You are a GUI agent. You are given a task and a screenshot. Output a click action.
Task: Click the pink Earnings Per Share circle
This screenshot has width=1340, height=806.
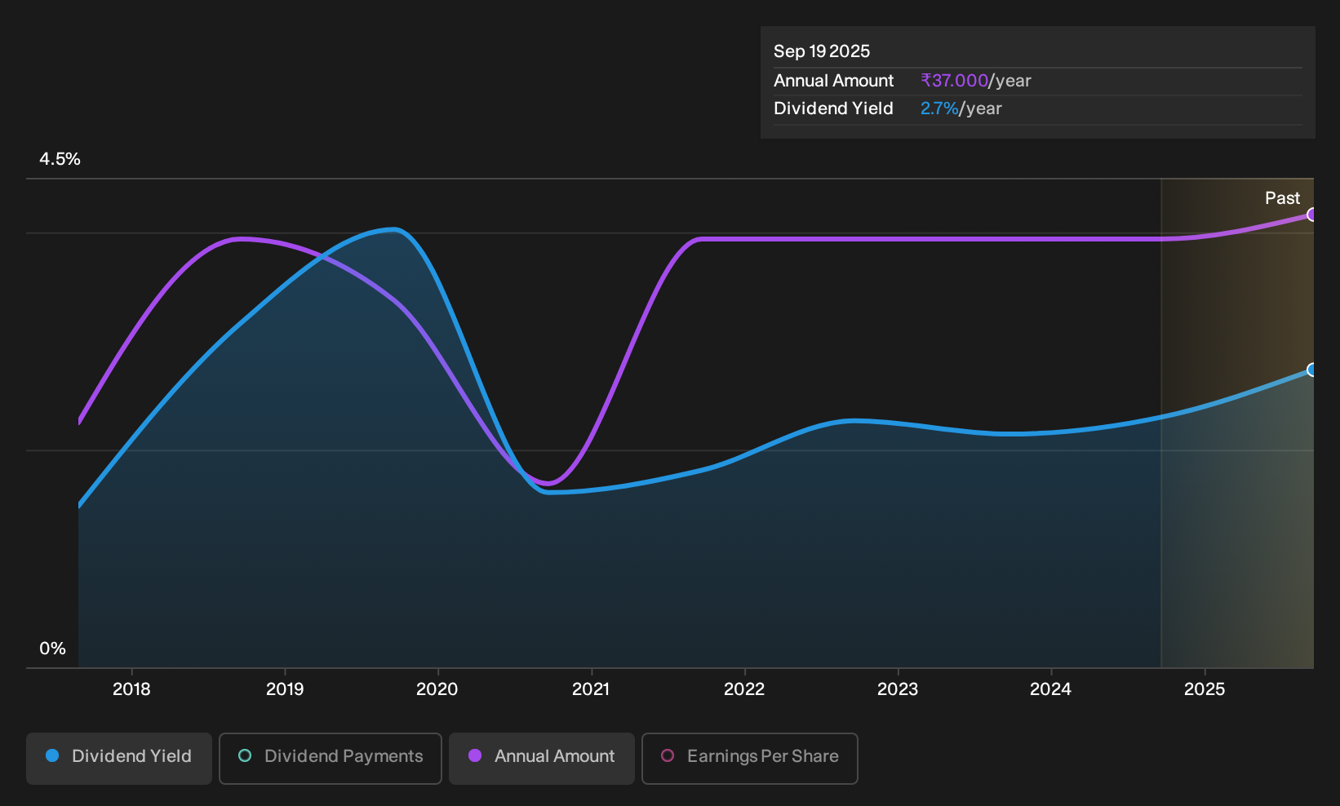point(668,755)
